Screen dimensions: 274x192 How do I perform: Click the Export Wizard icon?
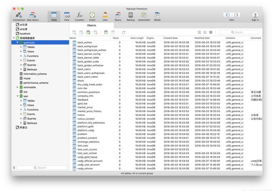(x=113, y=33)
